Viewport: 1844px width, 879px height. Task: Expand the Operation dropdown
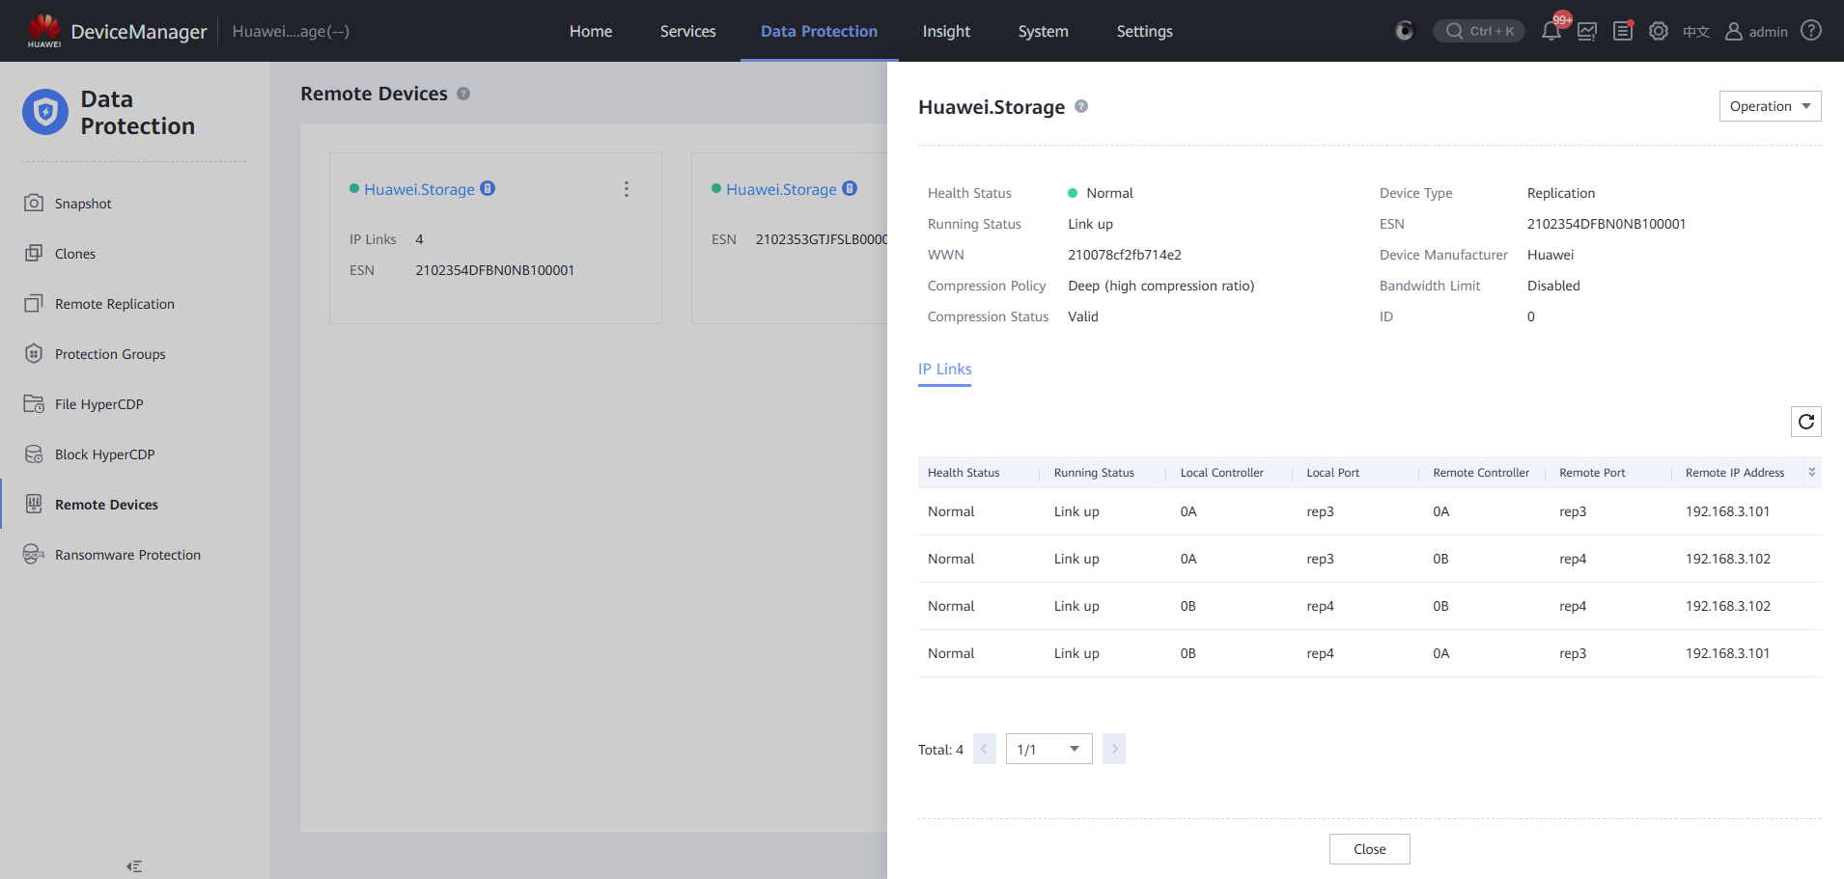1770,106
